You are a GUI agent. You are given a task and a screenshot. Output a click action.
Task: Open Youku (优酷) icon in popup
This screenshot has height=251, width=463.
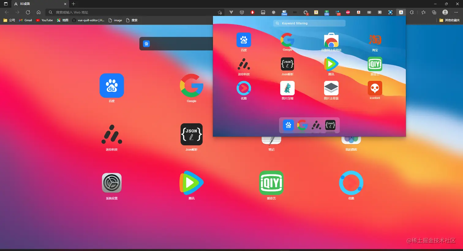(x=244, y=88)
